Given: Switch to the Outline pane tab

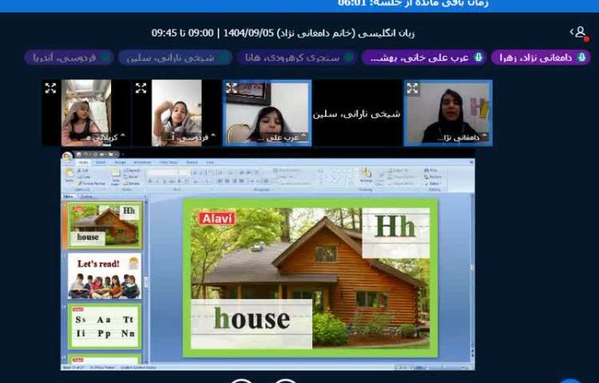Looking at the screenshot, I should pyautogui.click(x=86, y=196).
